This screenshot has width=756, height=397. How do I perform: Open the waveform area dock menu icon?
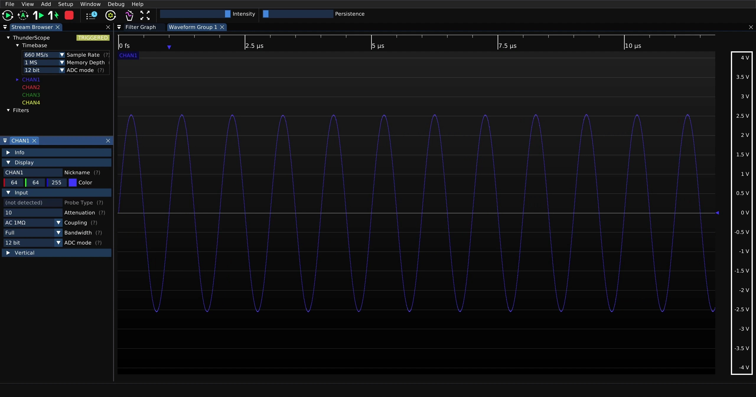[119, 27]
